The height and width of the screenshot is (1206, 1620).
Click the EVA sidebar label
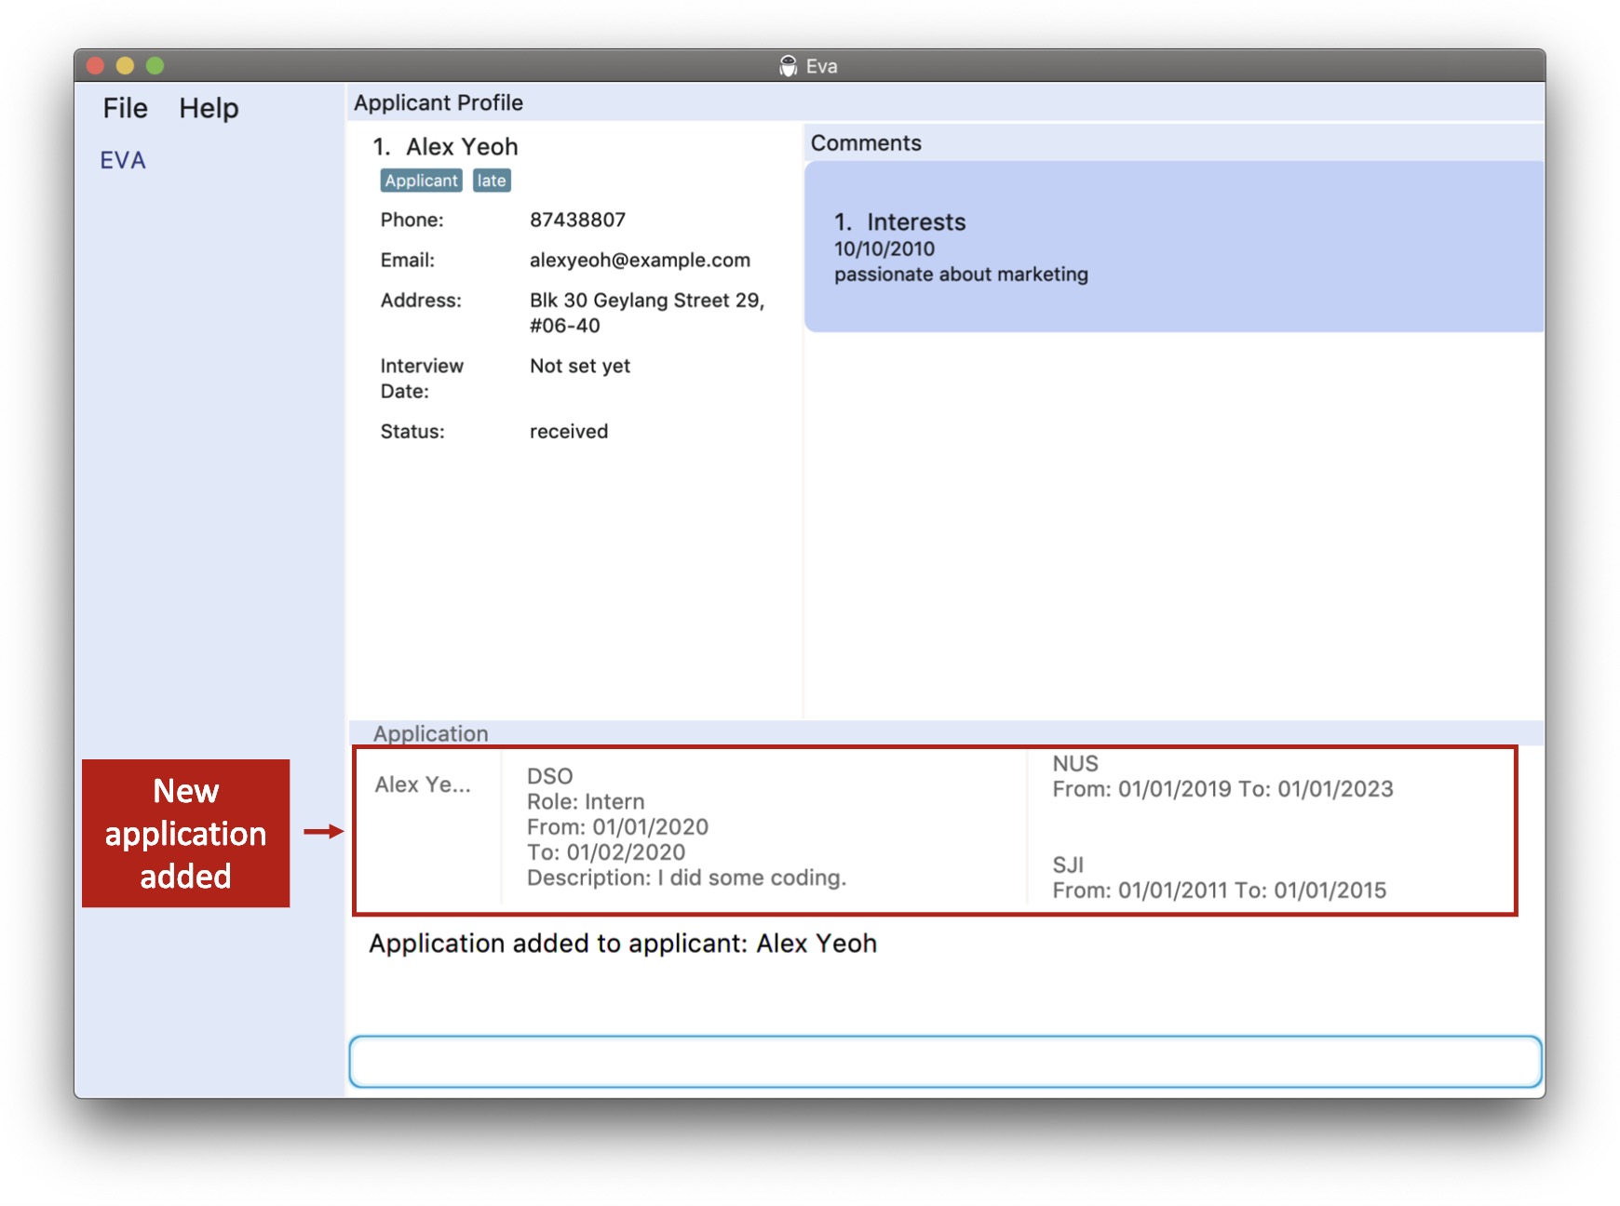[x=123, y=160]
